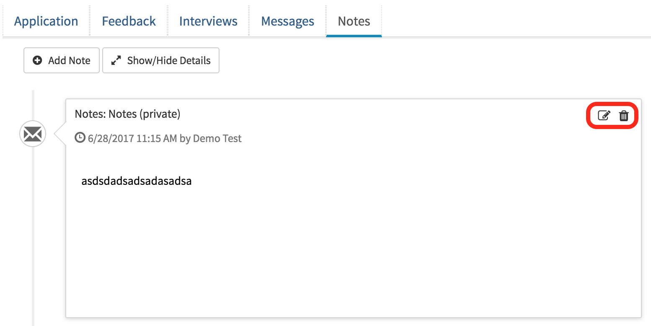Click the clock icon beside the timestamp
The width and height of the screenshot is (651, 326).
[80, 137]
